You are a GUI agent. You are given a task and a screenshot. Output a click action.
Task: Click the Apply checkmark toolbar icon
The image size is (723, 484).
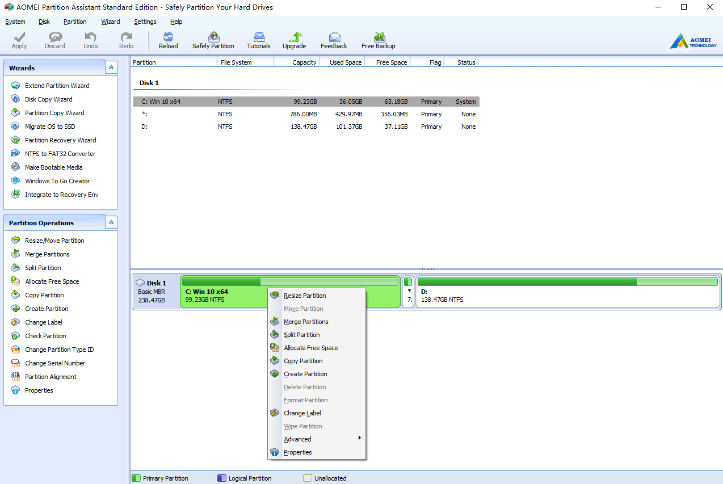[19, 37]
